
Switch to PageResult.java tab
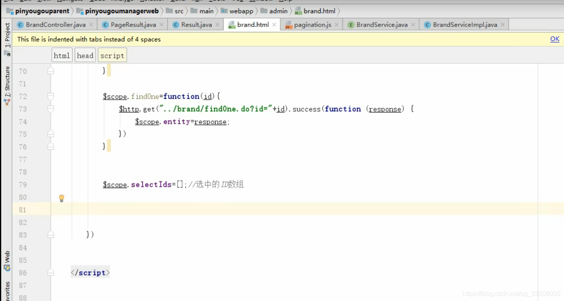coord(133,25)
